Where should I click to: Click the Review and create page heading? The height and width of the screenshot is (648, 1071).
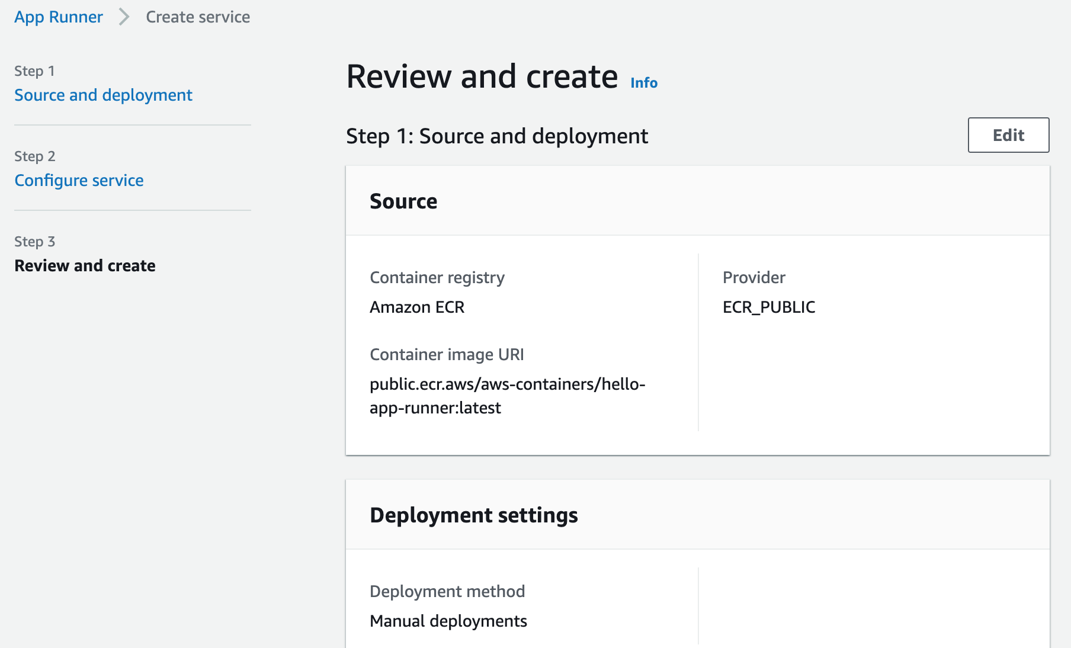(x=482, y=77)
